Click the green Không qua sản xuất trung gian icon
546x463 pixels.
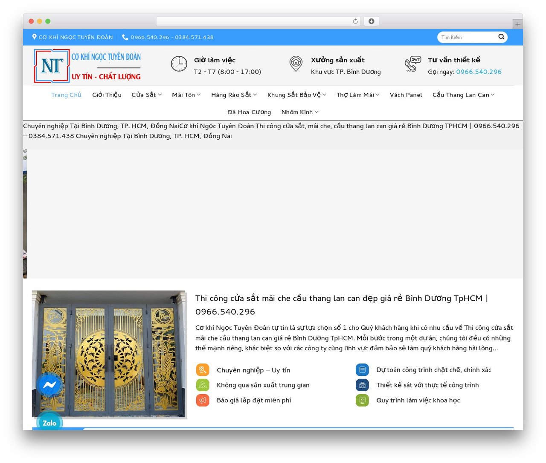[203, 385]
